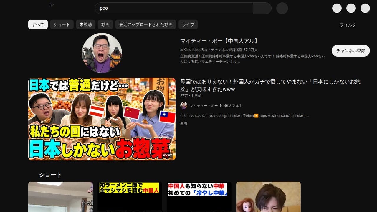Open video title 母国ではありえない!外国人が…
This screenshot has height=212, width=377.
click(270, 85)
